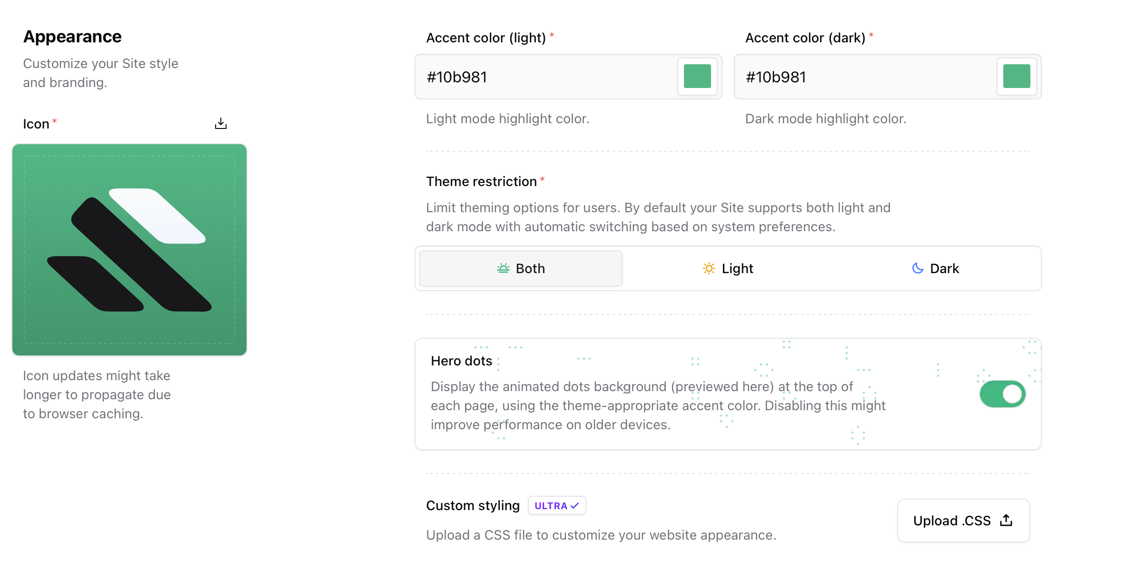Select Both under Theme restriction

click(521, 268)
